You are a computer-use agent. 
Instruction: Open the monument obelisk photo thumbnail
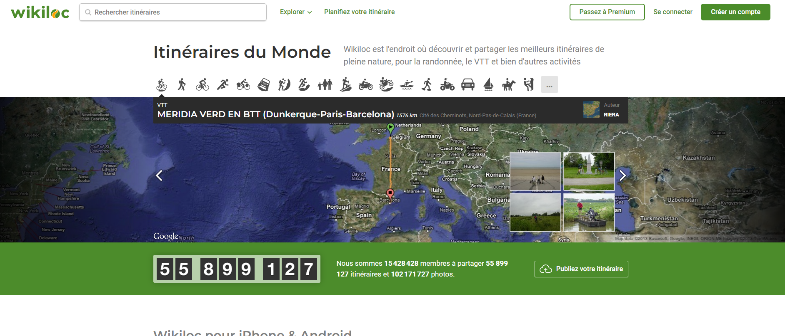point(589,171)
